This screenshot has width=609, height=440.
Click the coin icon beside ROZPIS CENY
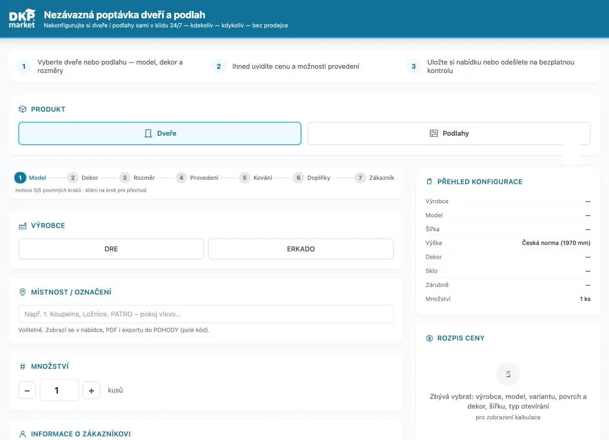(x=429, y=338)
